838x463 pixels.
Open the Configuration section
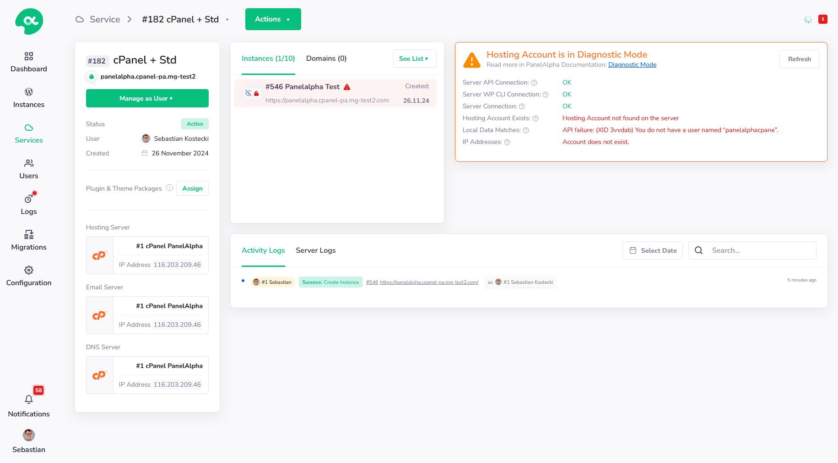point(29,277)
